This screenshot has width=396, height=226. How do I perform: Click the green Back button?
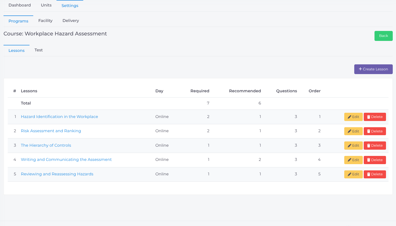[x=383, y=36]
